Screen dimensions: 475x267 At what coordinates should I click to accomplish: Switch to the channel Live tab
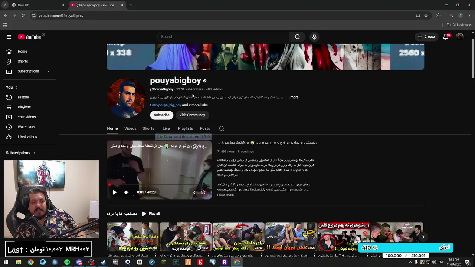pos(166,128)
